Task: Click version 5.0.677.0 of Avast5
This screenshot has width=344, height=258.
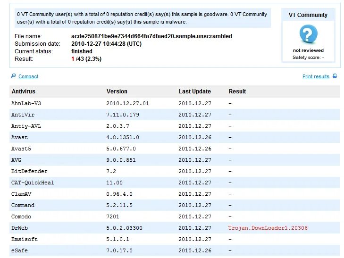Action: click(121, 149)
